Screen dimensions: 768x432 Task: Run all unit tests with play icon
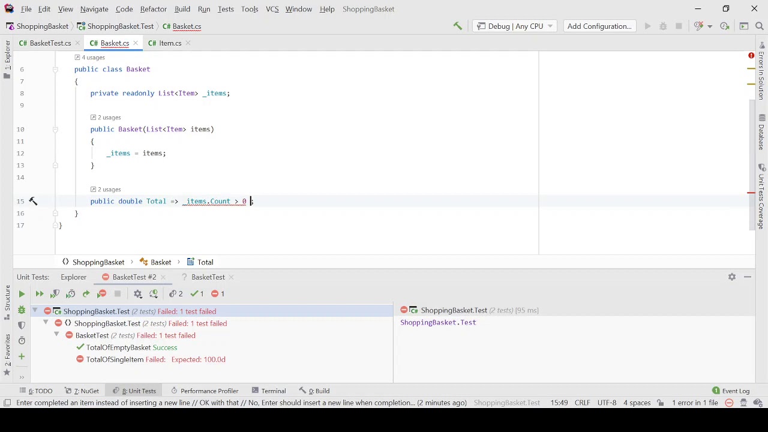coord(22,294)
